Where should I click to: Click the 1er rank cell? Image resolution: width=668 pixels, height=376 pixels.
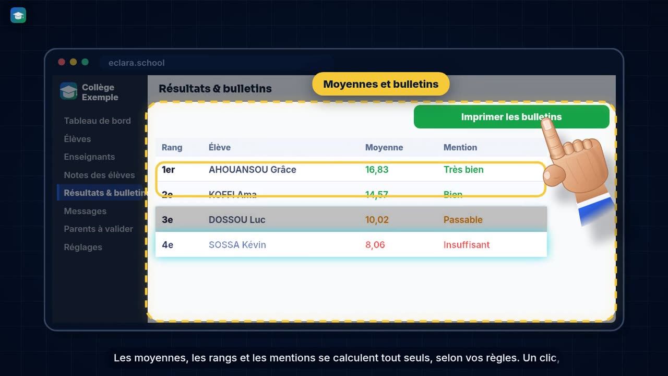[168, 170]
